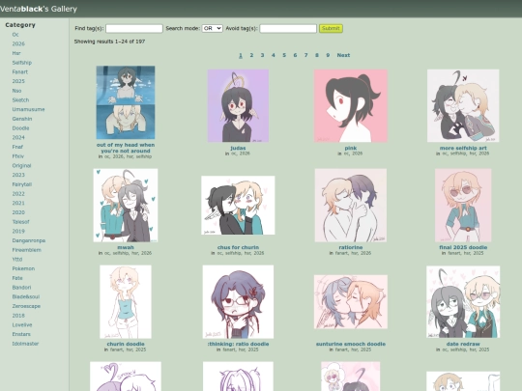Select the Blade&soul category
Viewport: 522px width, 391px height.
pyautogui.click(x=26, y=296)
